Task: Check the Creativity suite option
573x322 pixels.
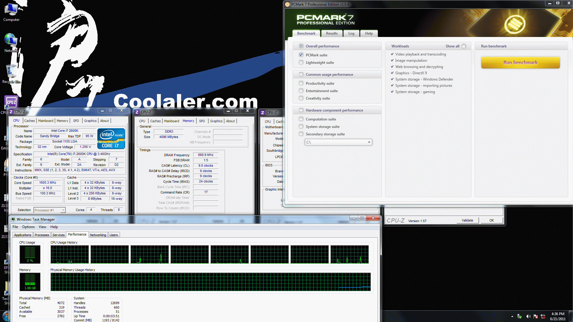Action: (301, 98)
